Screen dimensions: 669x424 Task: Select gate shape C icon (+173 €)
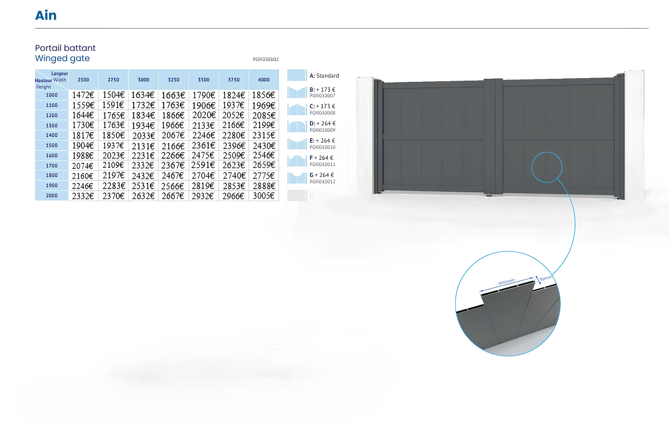point(297,110)
